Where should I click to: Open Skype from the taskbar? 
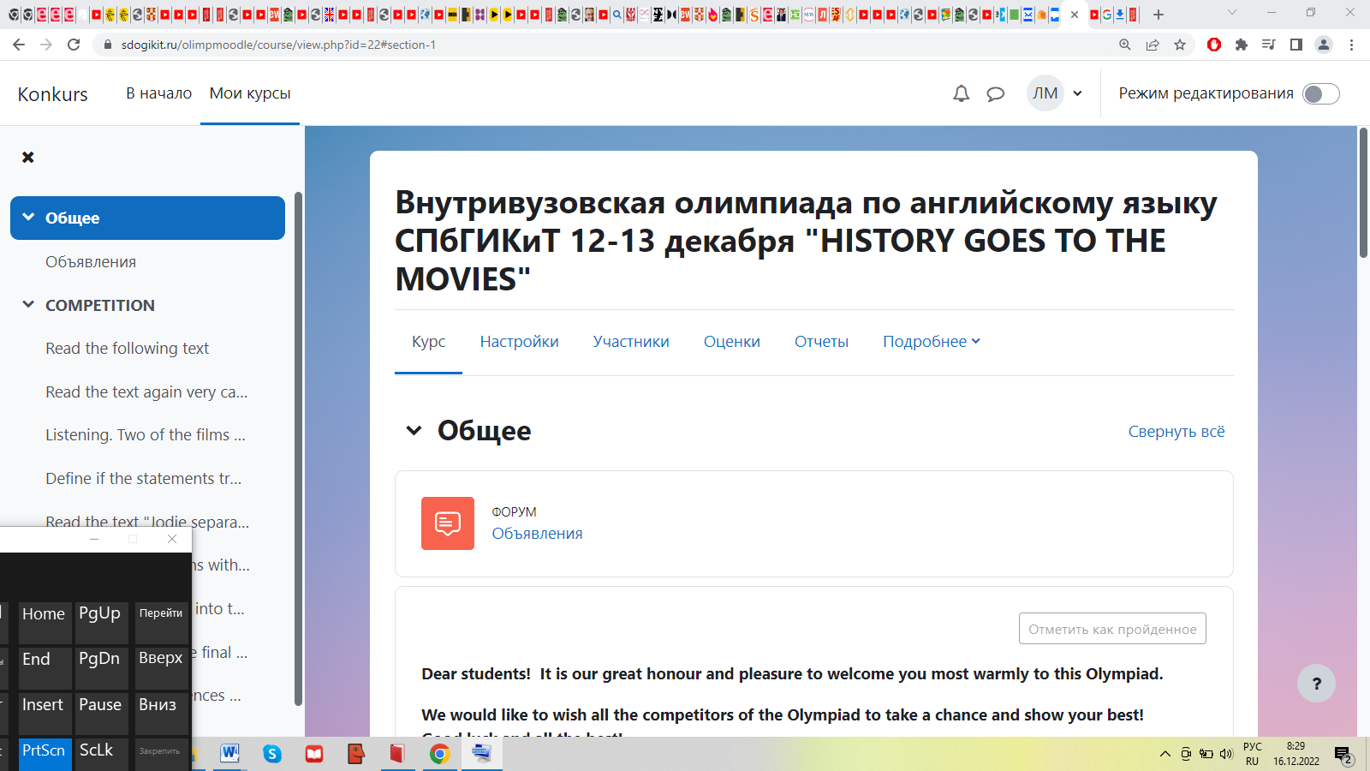tap(272, 754)
